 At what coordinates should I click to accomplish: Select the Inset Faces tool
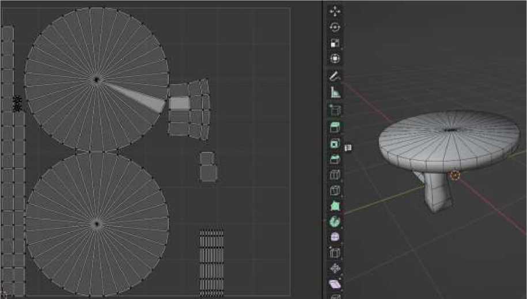coord(335,143)
